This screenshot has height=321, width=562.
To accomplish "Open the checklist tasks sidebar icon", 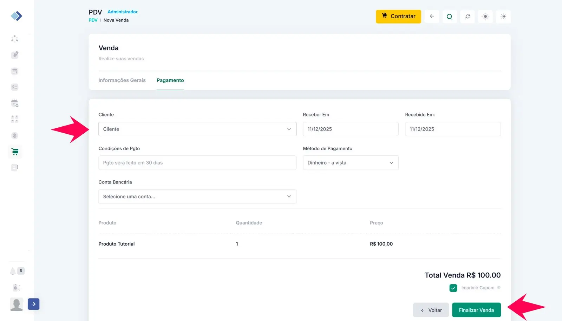I will 15,87.
